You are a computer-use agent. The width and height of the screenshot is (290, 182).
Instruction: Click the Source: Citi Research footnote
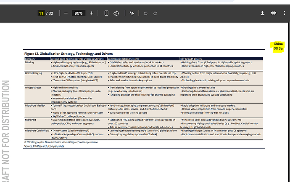point(44,146)
